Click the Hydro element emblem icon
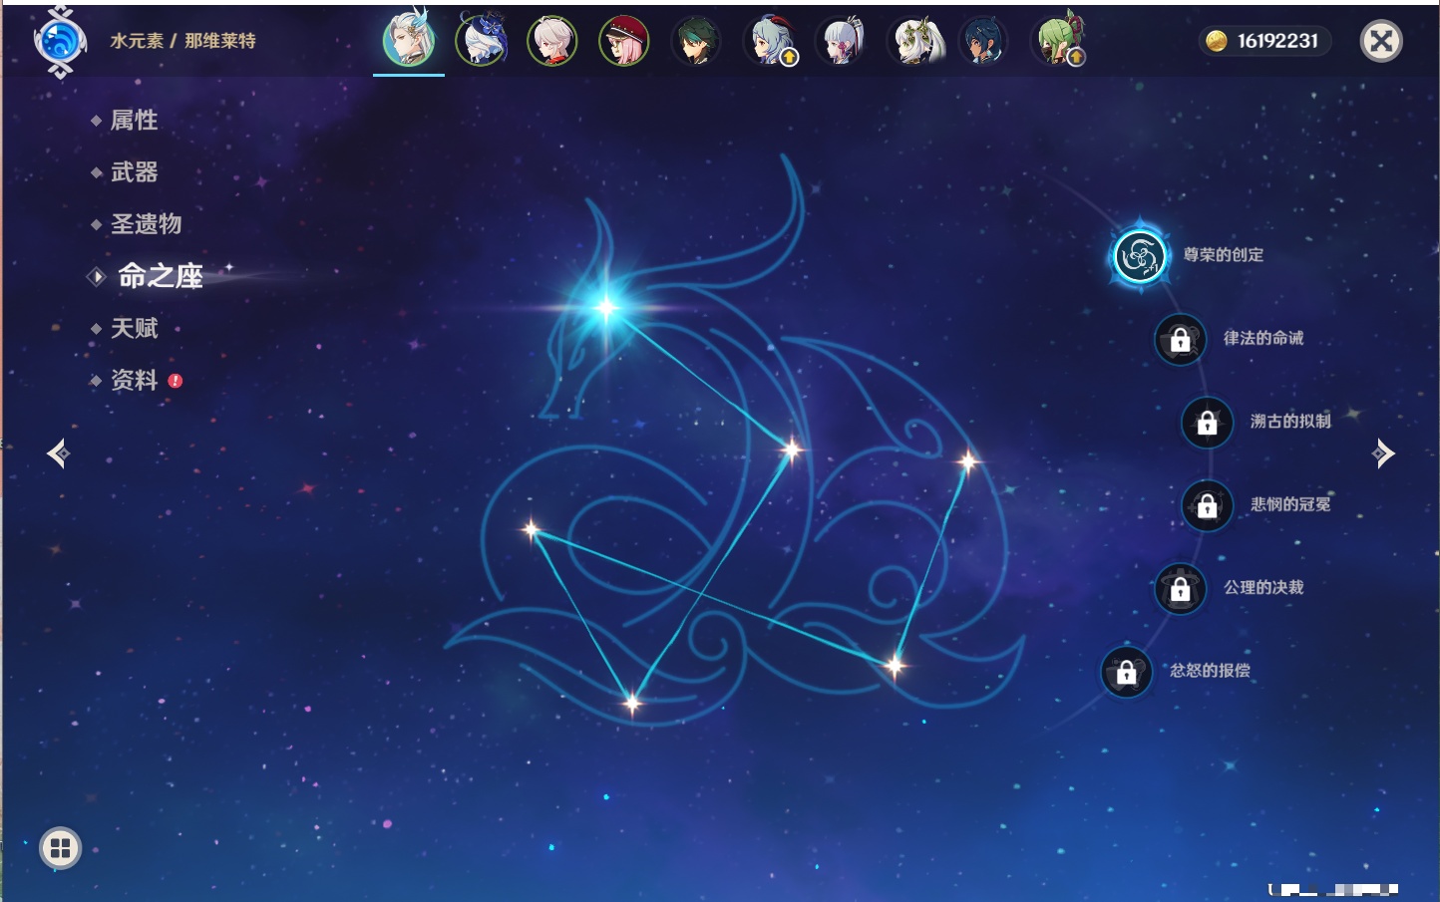The width and height of the screenshot is (1440, 902). (60, 41)
